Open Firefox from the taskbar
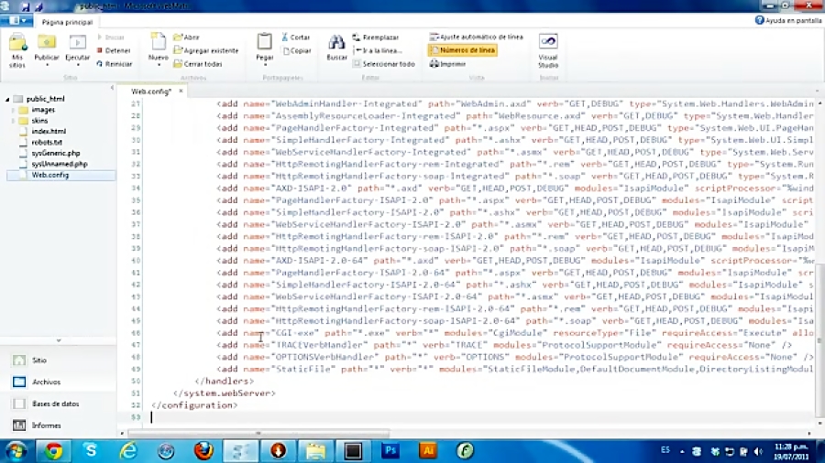825x463 pixels. tap(203, 451)
